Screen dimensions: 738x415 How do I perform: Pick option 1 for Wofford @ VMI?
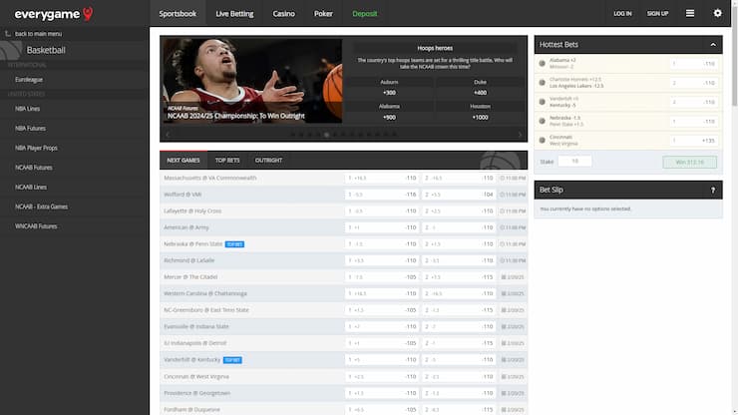point(382,195)
